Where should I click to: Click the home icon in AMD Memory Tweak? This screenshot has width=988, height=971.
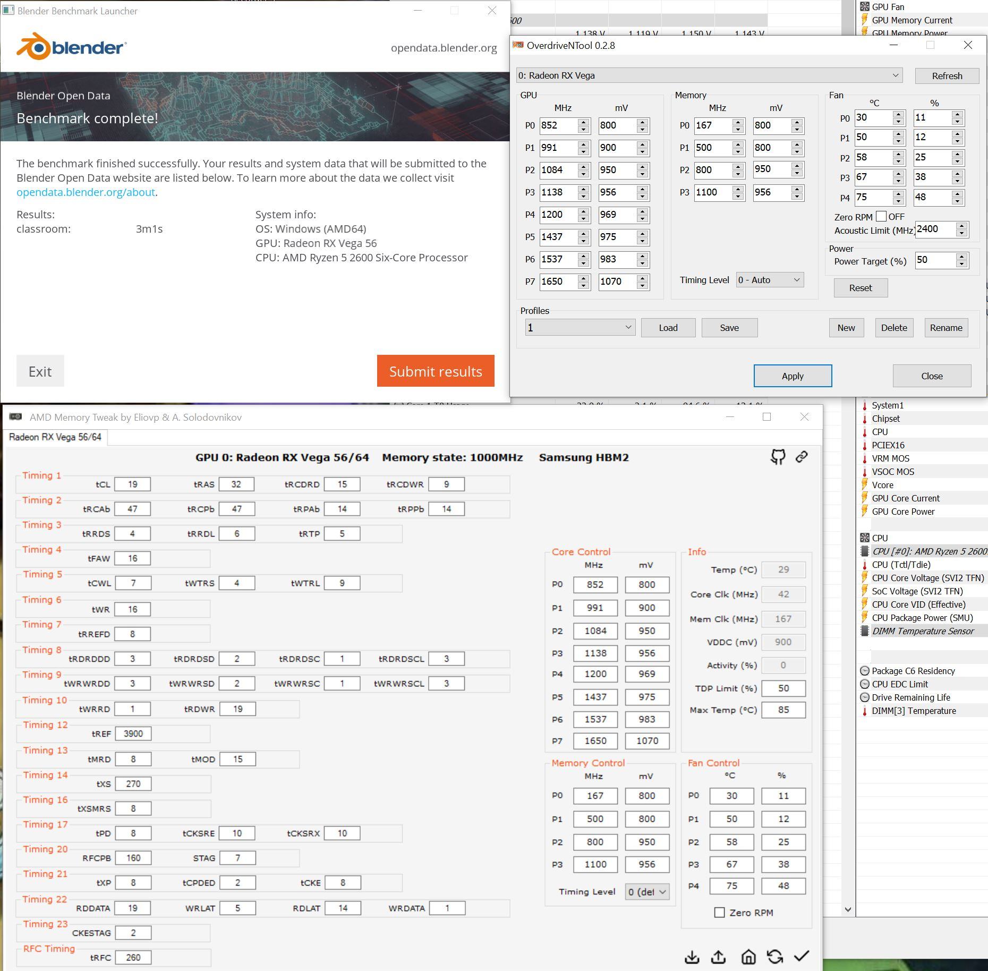point(748,957)
